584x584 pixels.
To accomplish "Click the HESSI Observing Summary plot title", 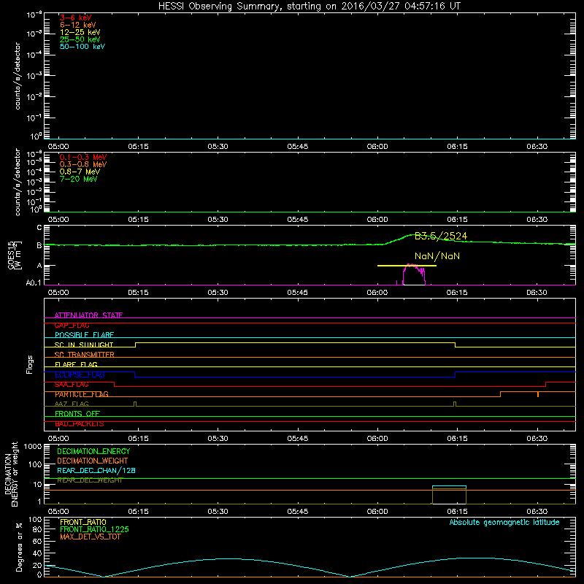I will click(310, 7).
